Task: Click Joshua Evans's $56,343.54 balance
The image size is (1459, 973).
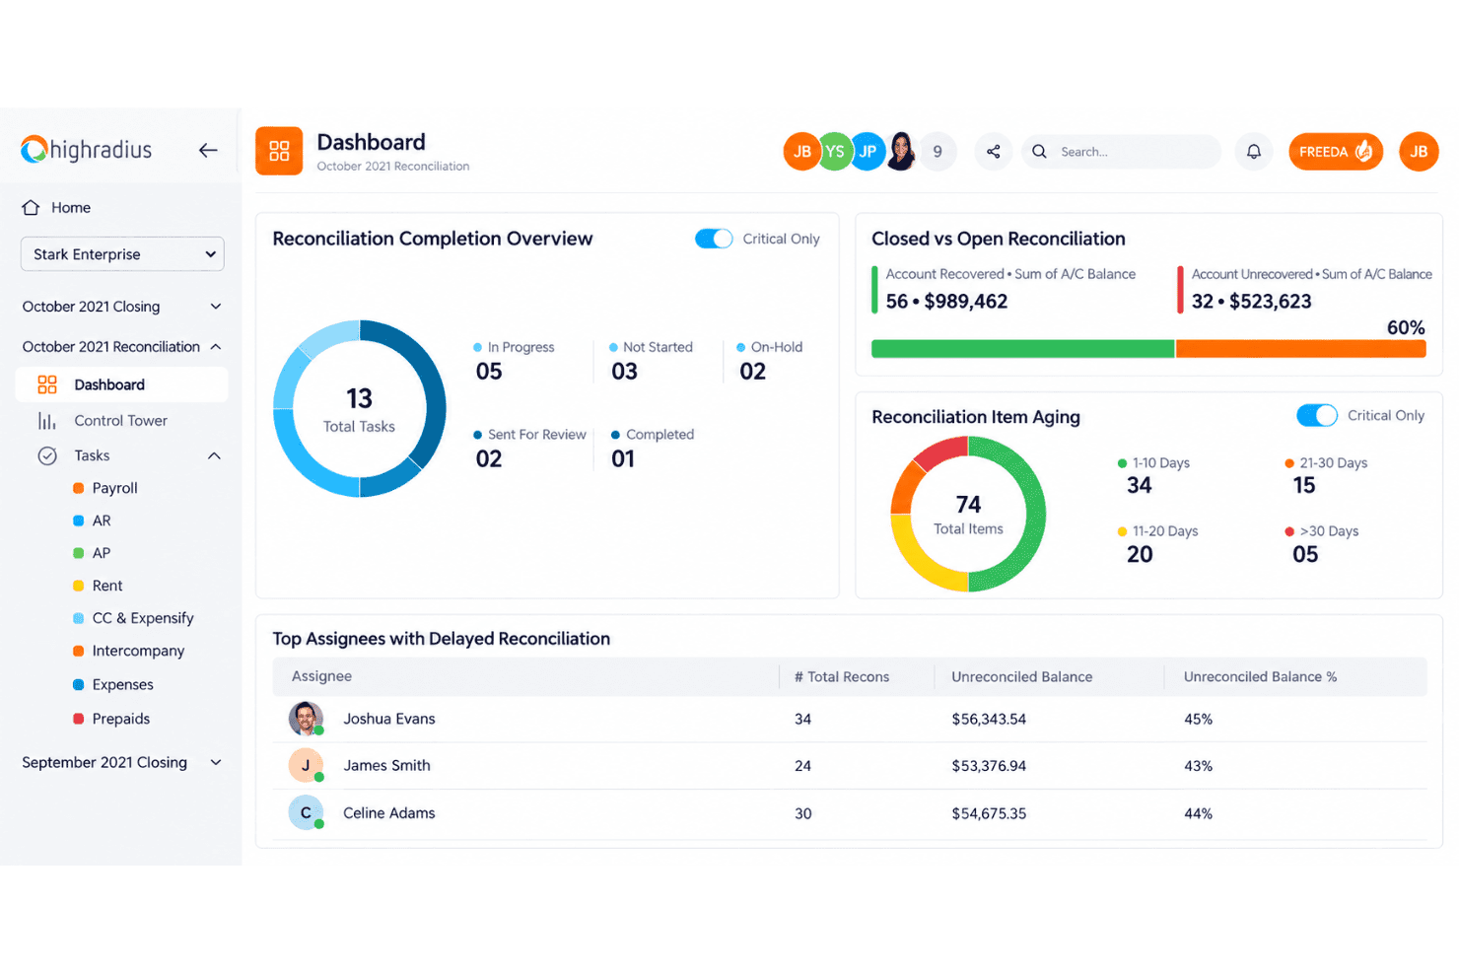Action: tap(989, 719)
